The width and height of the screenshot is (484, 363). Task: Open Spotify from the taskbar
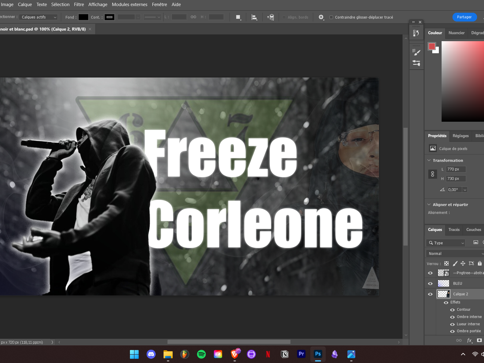201,354
